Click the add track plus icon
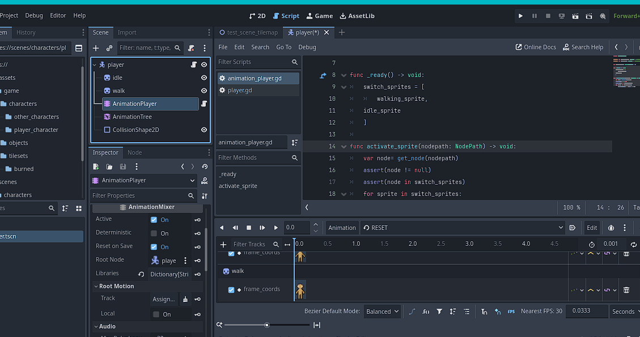The image size is (640, 337). click(223, 245)
